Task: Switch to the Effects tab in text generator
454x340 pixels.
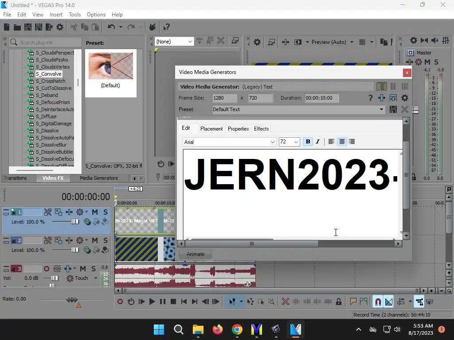Action: tap(262, 129)
